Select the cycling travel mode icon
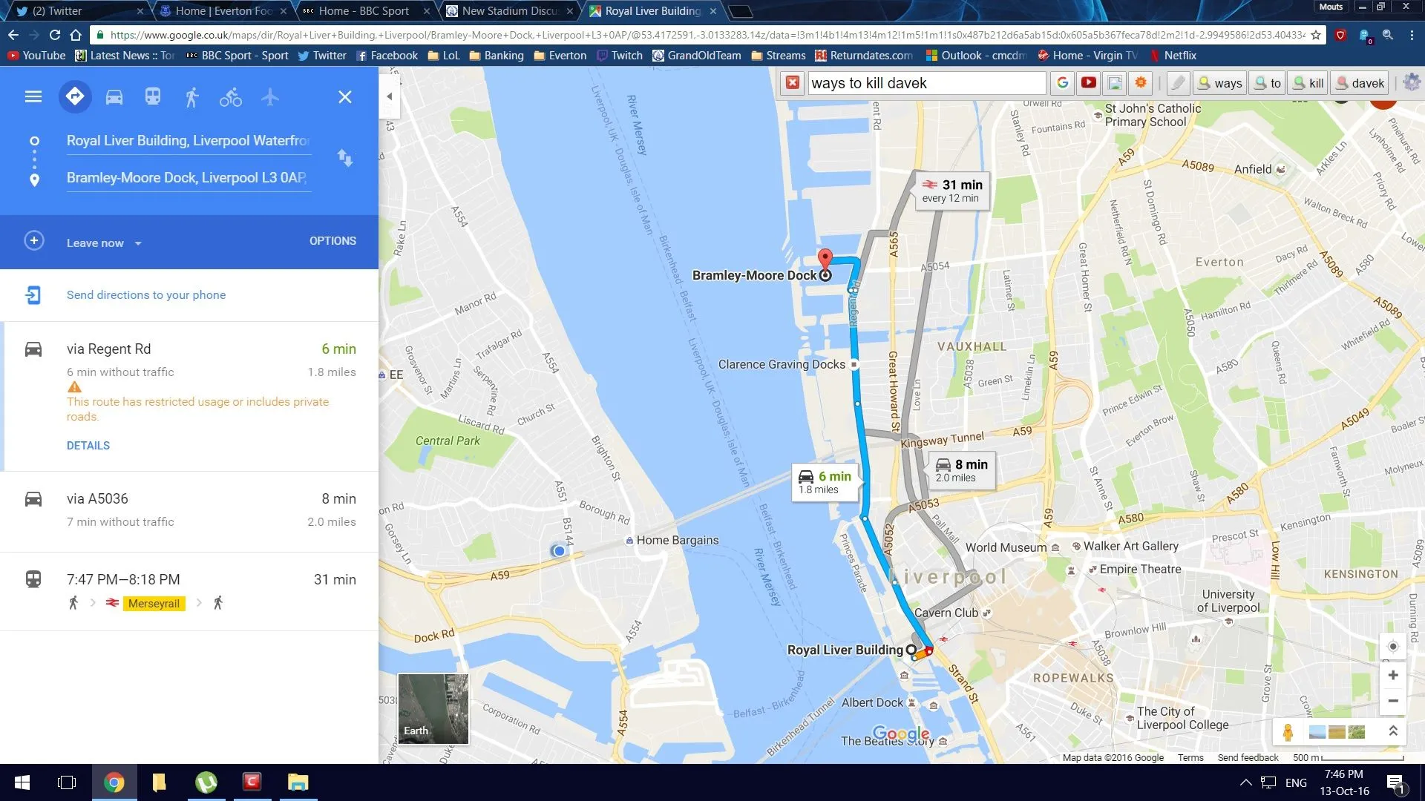Image resolution: width=1425 pixels, height=801 pixels. pos(230,97)
